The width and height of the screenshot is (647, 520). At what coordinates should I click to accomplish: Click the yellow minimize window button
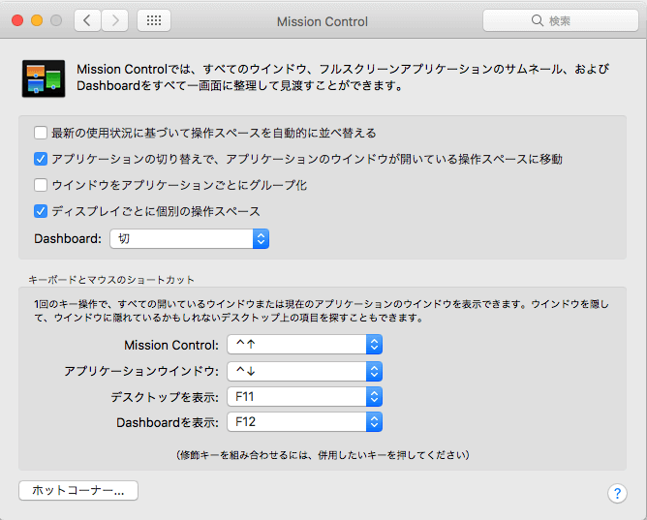[x=37, y=20]
